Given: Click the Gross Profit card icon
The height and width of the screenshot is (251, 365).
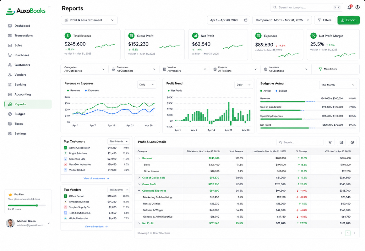Looking at the screenshot, I should (132, 35).
